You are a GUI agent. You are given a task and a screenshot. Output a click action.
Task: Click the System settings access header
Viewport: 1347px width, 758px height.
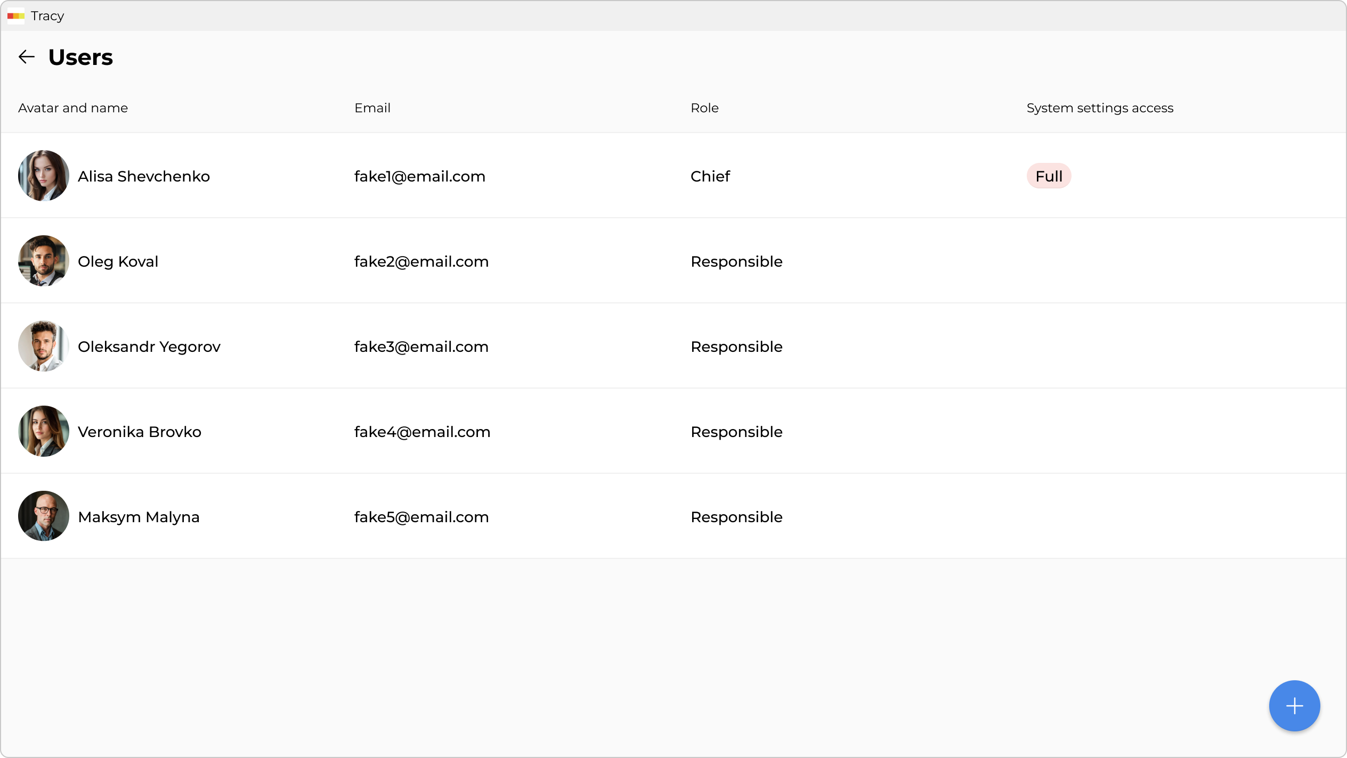[1099, 108]
